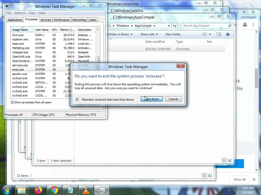Open the help icon in AppCompat window

[x=228, y=34]
